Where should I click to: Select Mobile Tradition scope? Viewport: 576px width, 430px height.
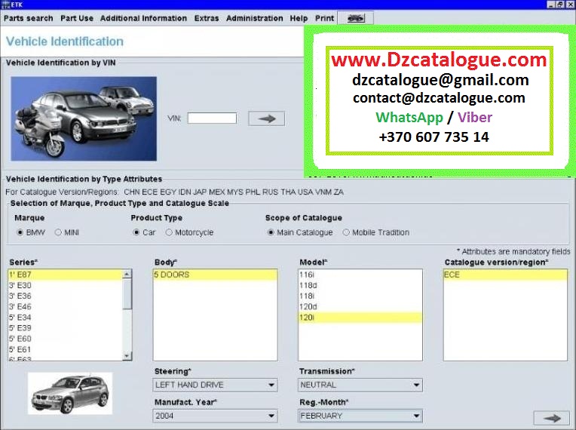(x=346, y=232)
